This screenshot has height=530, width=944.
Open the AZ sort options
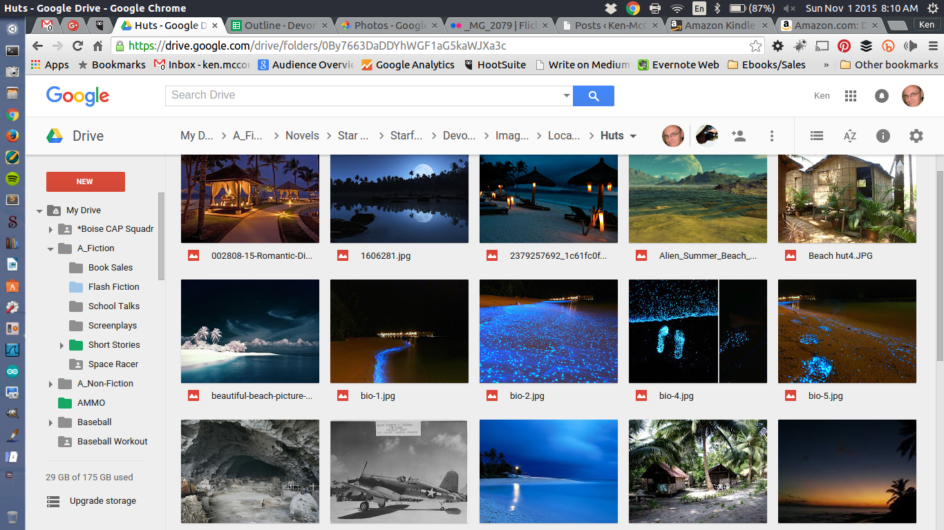[850, 136]
